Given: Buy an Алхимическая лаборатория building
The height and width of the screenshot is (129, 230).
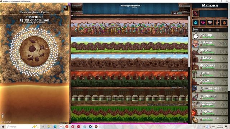Looking at the screenshot, I should (210, 104).
